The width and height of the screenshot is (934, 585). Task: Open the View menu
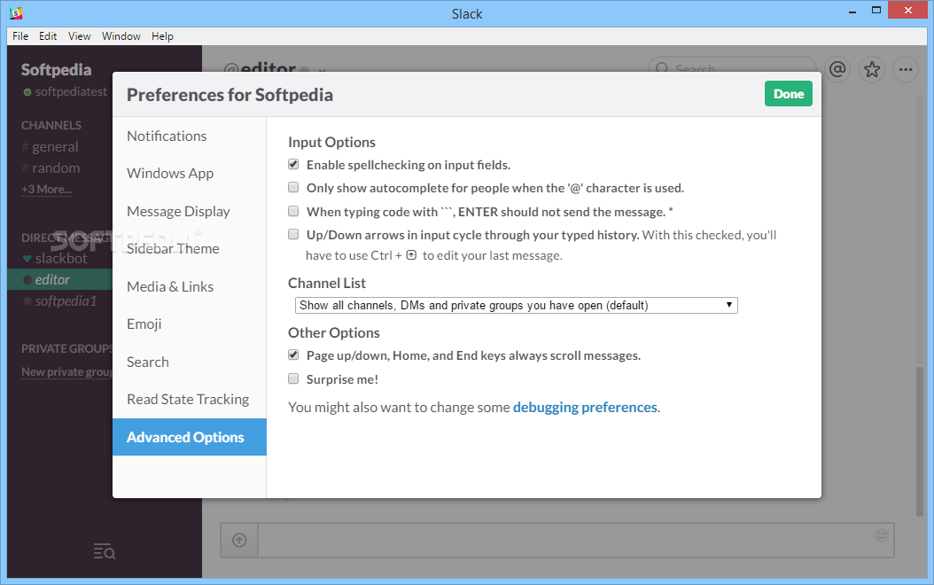[x=79, y=36]
